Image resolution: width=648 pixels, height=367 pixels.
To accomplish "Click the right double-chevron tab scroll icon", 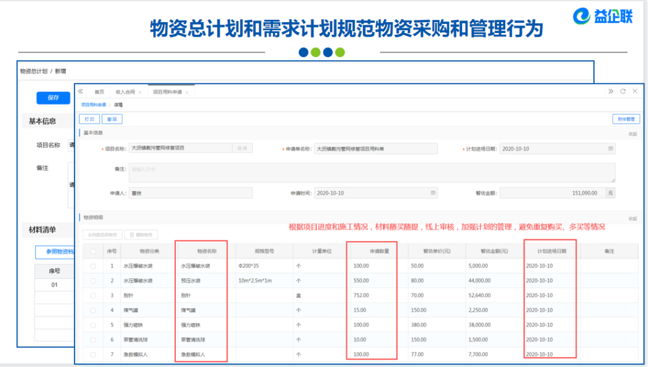I will click(610, 91).
